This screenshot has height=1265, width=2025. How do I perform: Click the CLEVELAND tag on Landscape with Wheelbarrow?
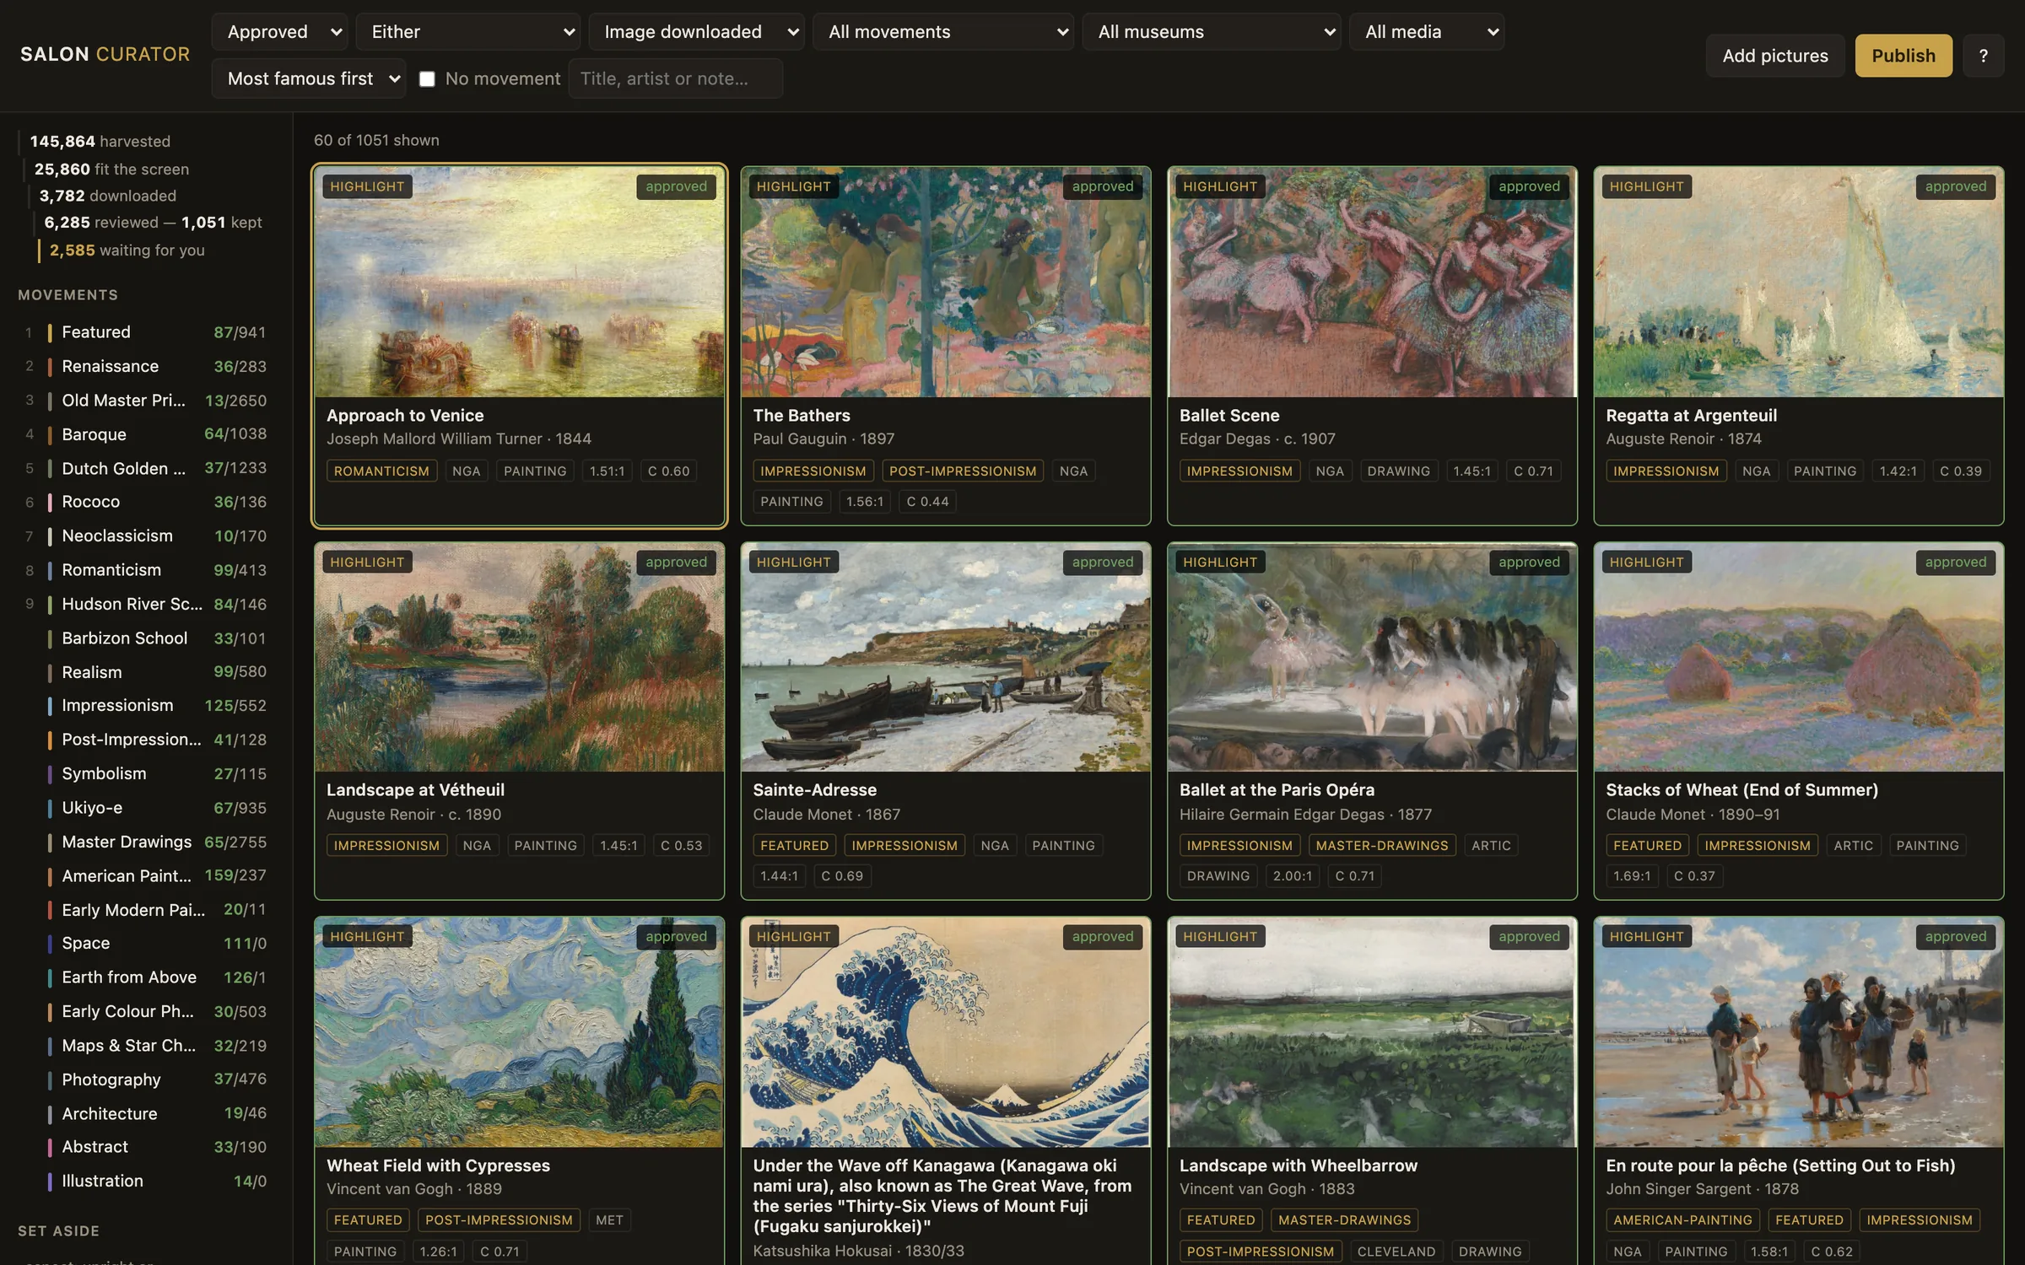click(x=1396, y=1252)
